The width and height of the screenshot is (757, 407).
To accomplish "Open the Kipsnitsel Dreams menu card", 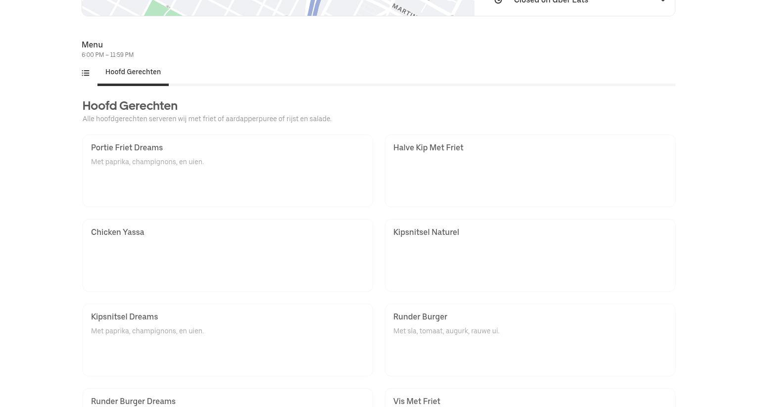I will 227,340.
